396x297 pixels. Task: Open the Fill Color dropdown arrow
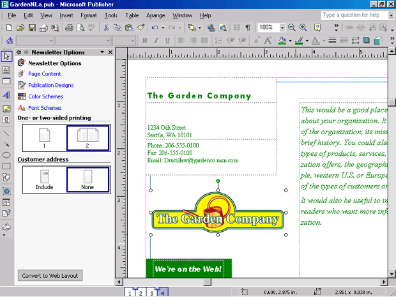(x=290, y=41)
